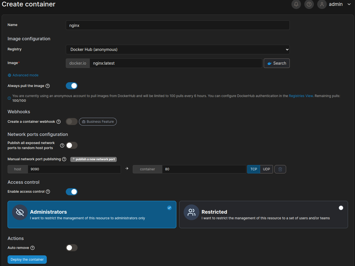Delete the 9090 to 80 port mapping with trash icon

point(280,169)
